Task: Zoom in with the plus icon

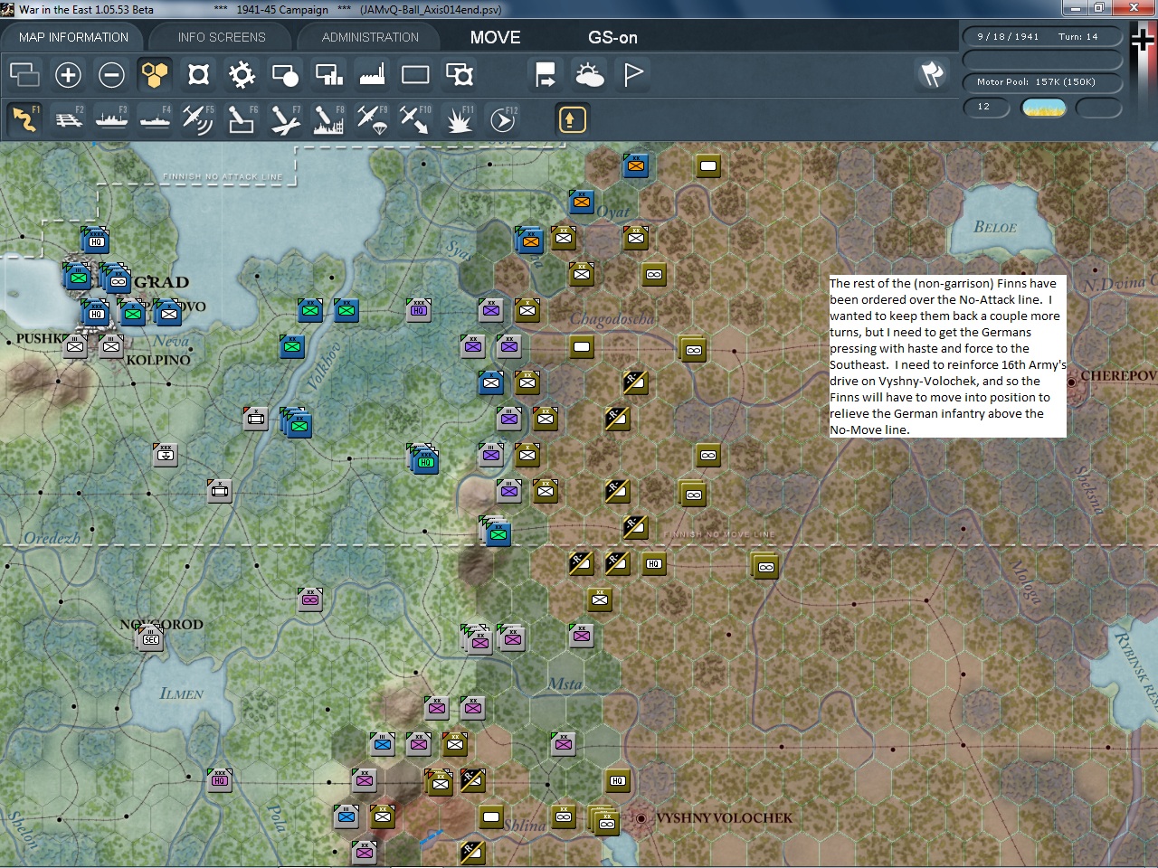Action: pyautogui.click(x=68, y=74)
